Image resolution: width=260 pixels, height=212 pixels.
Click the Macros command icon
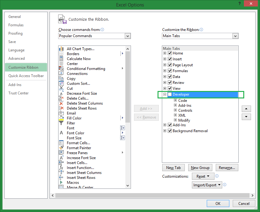pyautogui.click(x=61, y=182)
